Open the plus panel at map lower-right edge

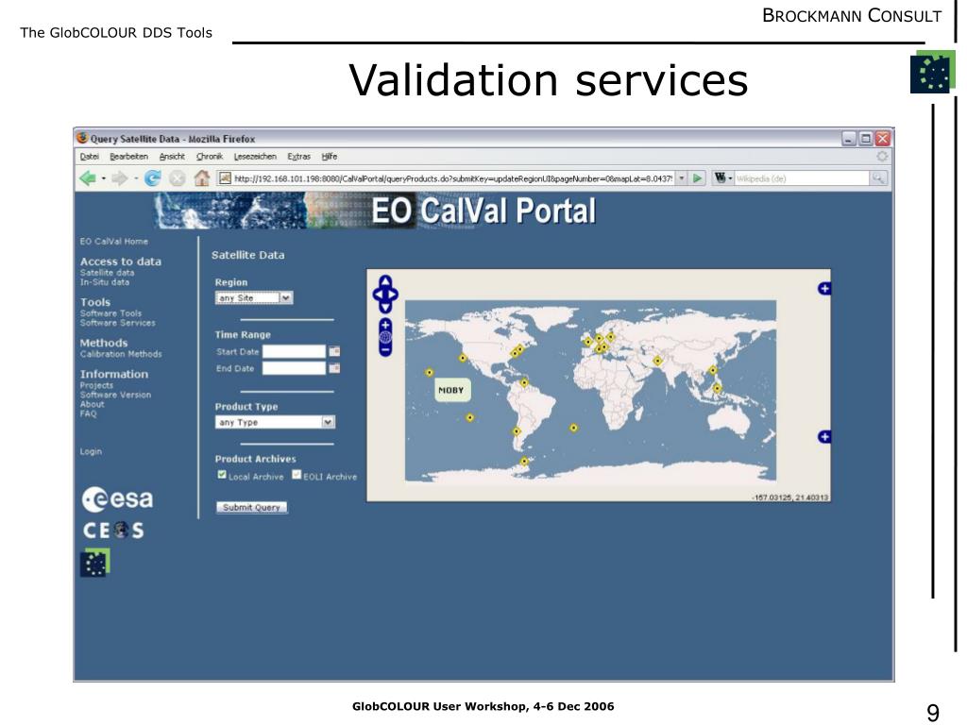(823, 437)
